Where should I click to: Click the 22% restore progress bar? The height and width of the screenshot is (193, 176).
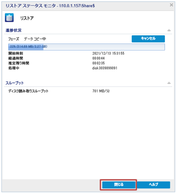tap(86, 47)
